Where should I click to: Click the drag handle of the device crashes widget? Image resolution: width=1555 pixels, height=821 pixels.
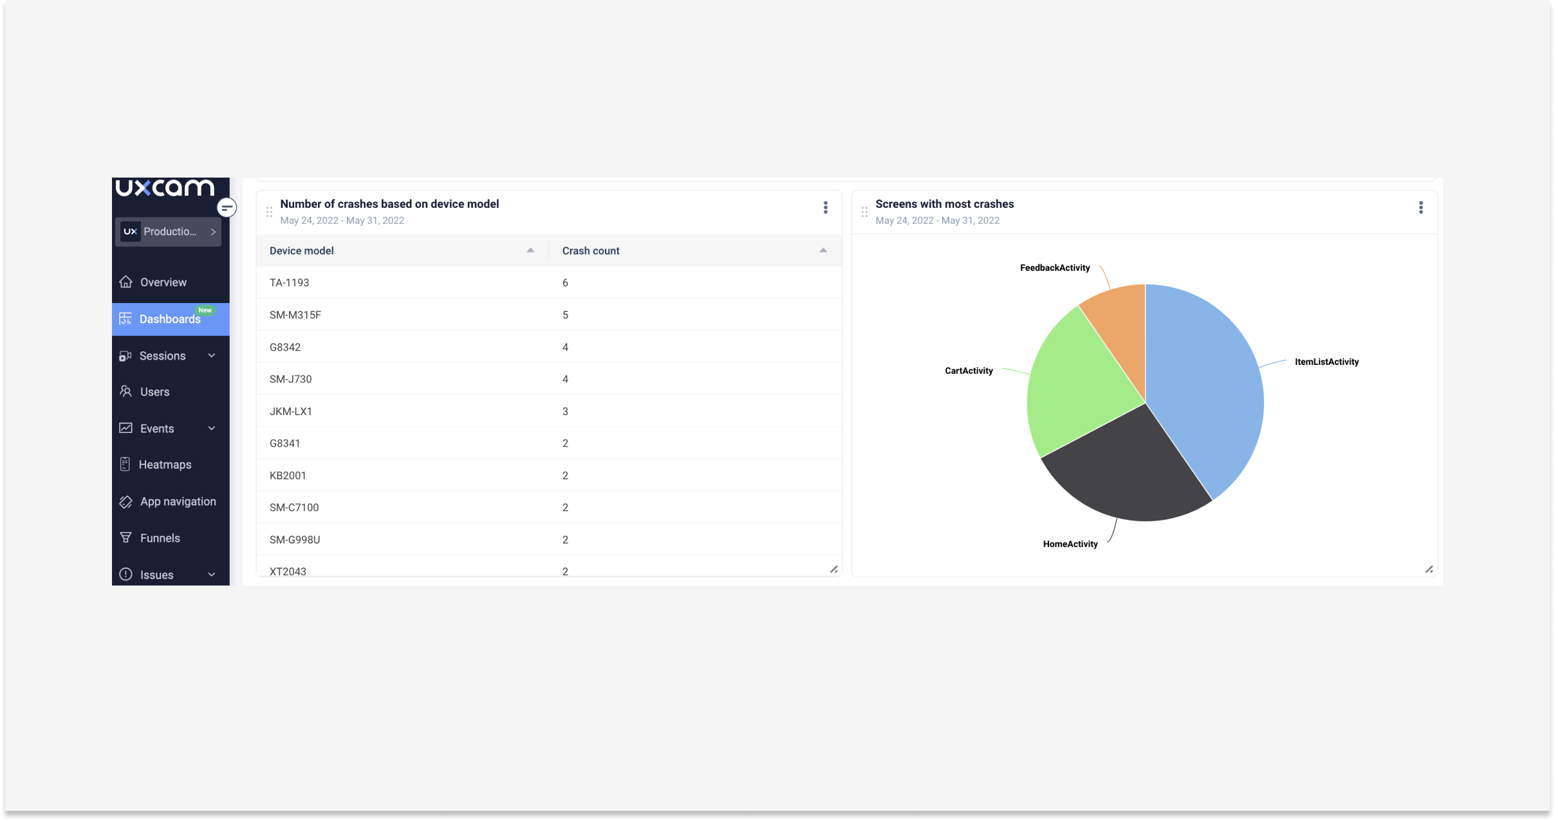[x=269, y=212]
